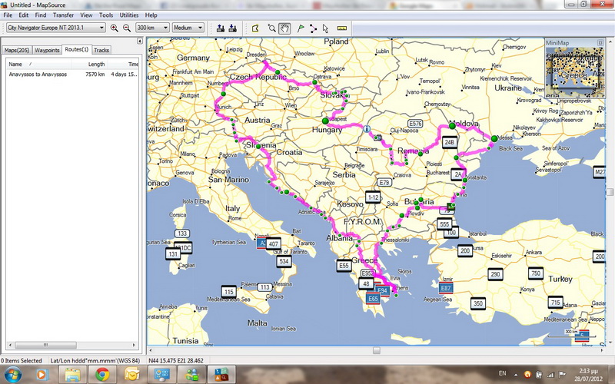615x384 pixels.
Task: Select the Waypoint flag tool
Action: click(300, 28)
